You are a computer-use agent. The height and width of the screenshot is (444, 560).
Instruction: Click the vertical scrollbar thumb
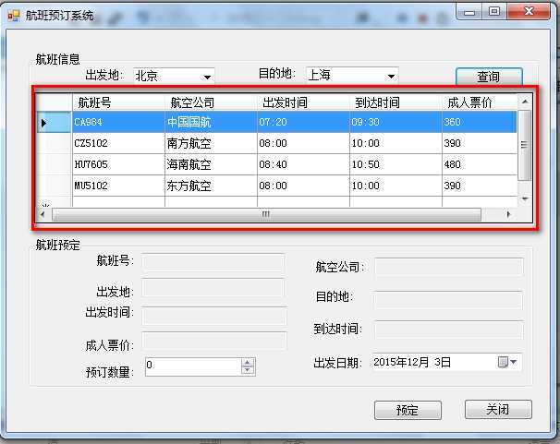[x=525, y=145]
